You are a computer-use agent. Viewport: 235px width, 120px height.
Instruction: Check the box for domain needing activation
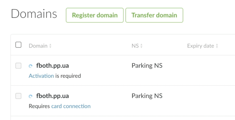click(x=18, y=66)
